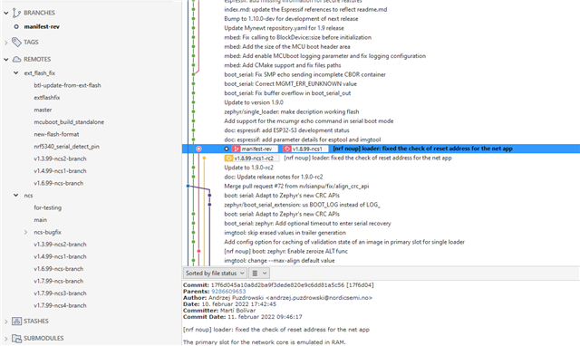Open the view options dropdown arrow

(x=265, y=274)
